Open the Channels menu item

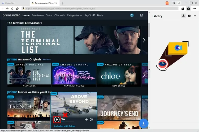point(59,15)
